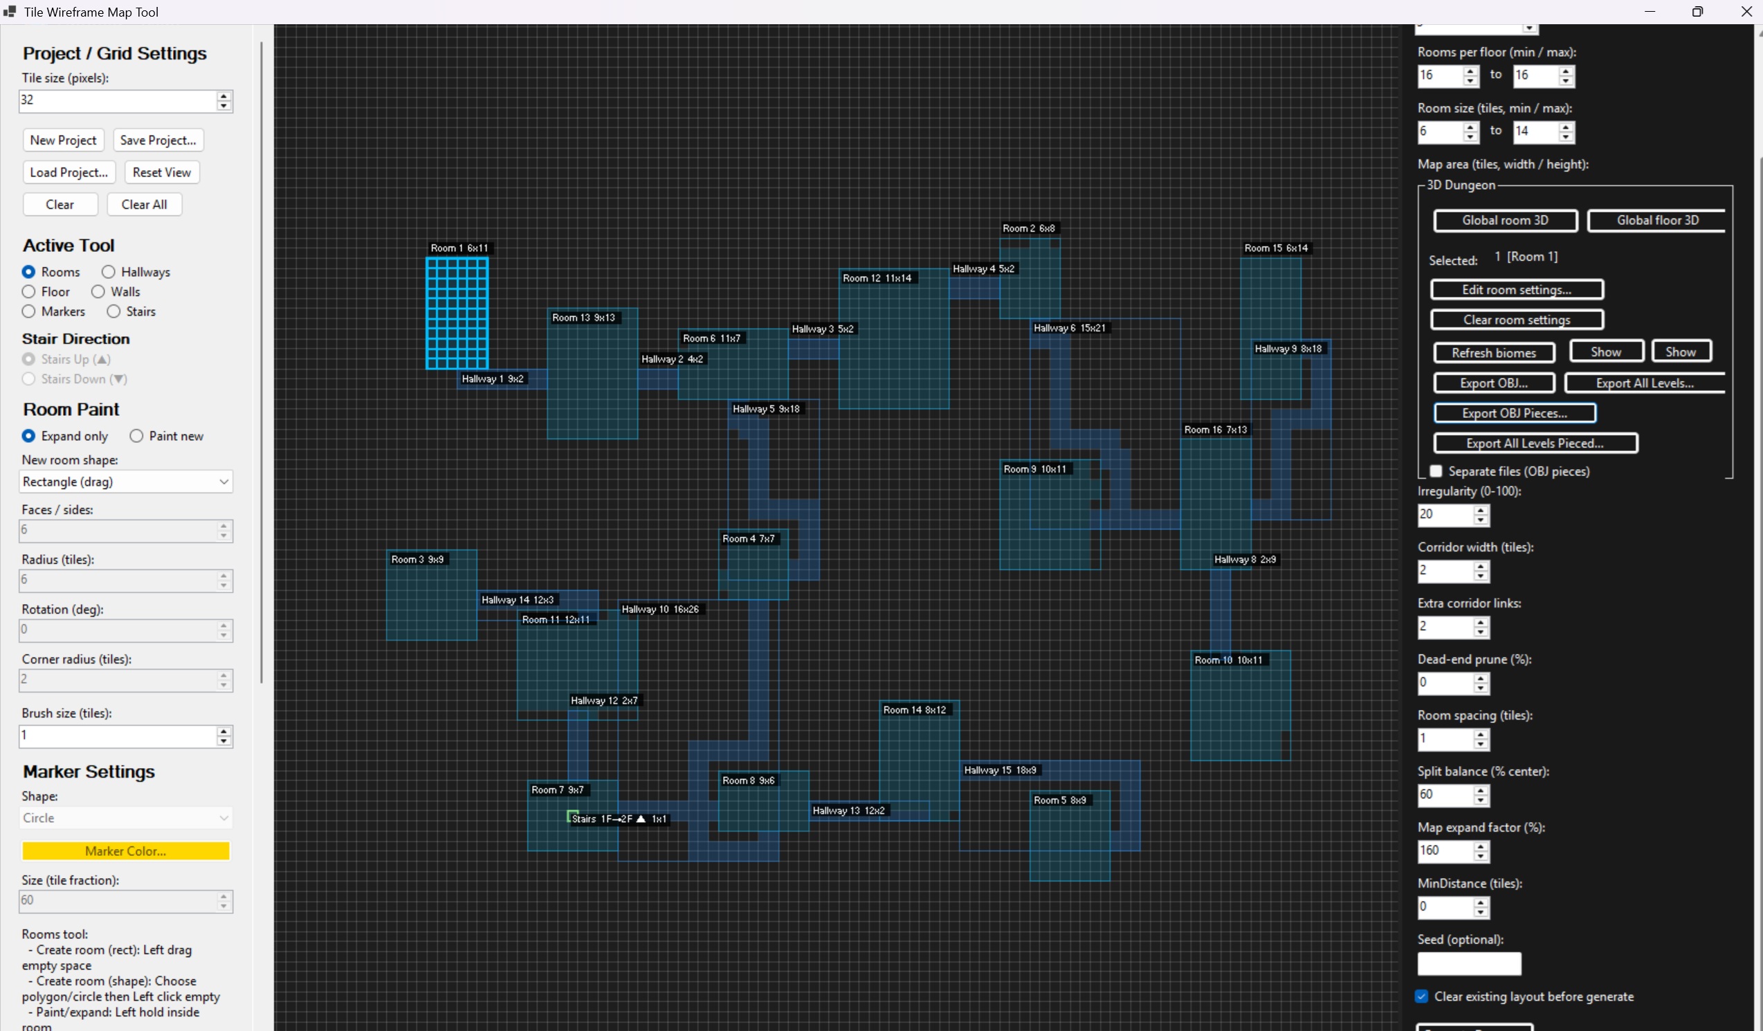
Task: Decrease the brush size spinner
Action: click(223, 740)
